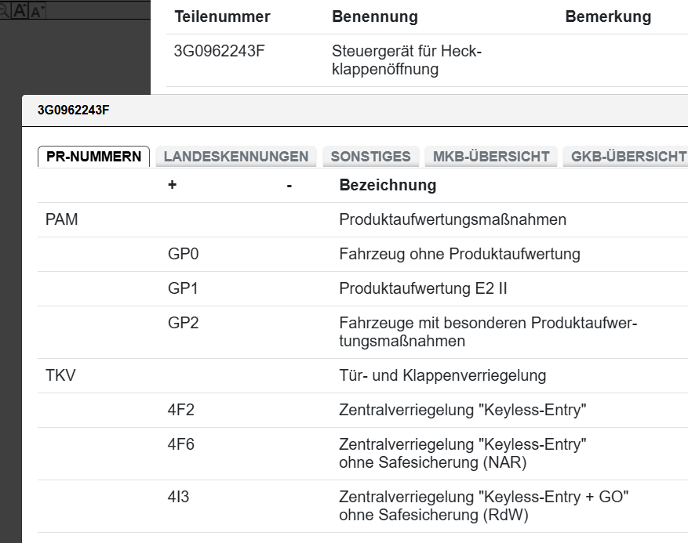This screenshot has width=688, height=543.
Task: Click the Keyless-Entry + GO description
Action: point(484,505)
